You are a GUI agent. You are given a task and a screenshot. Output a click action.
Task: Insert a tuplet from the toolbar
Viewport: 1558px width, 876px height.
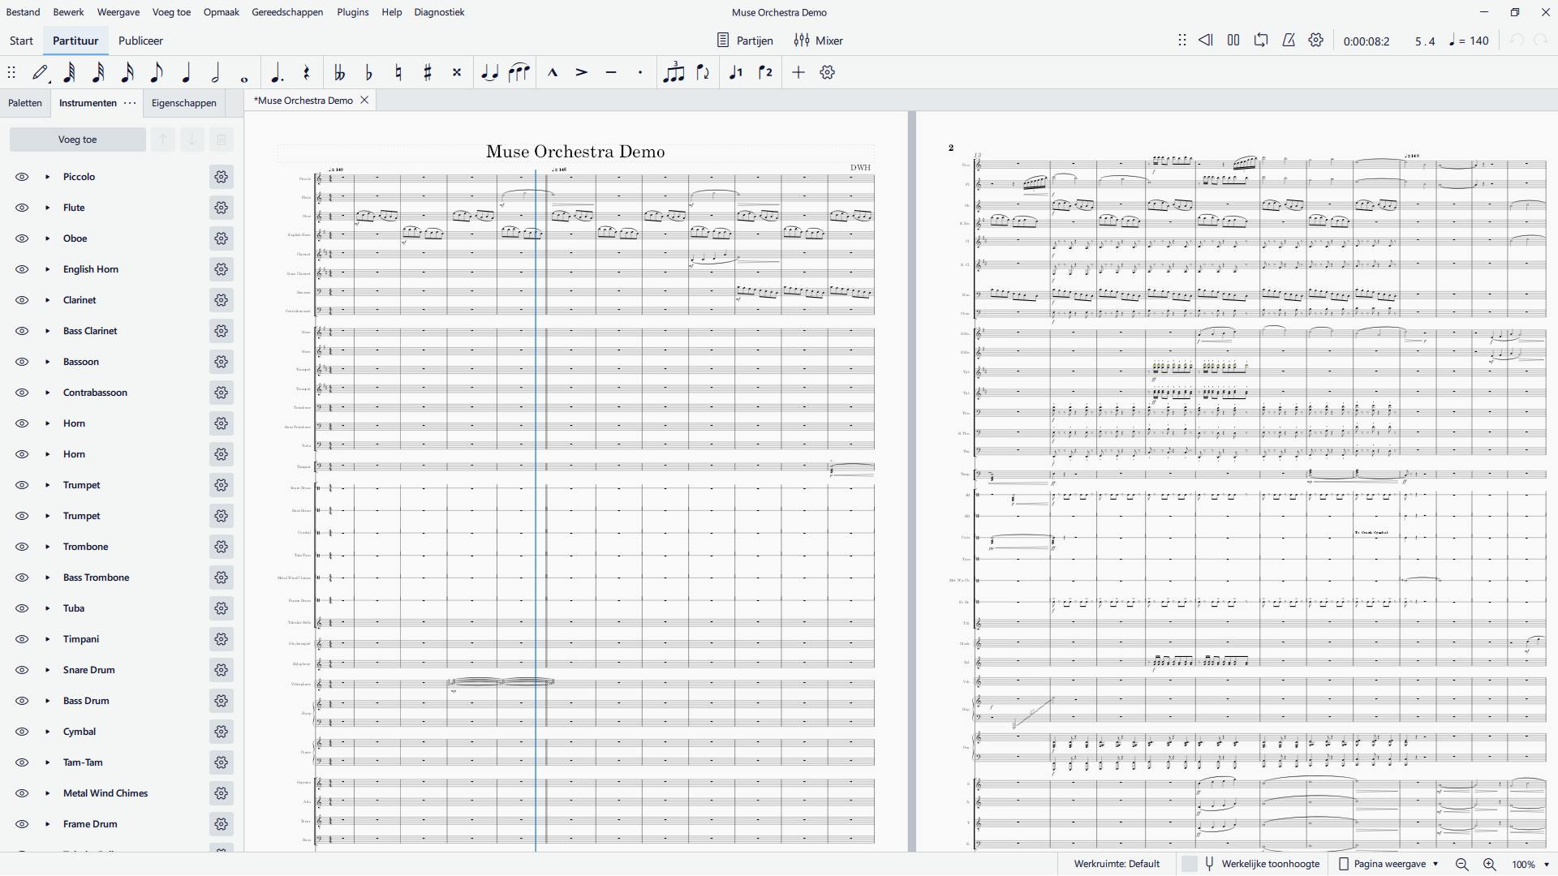point(674,73)
